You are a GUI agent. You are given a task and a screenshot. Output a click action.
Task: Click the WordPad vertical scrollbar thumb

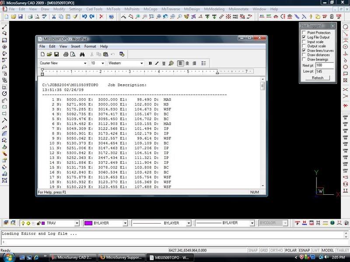pos(262,86)
